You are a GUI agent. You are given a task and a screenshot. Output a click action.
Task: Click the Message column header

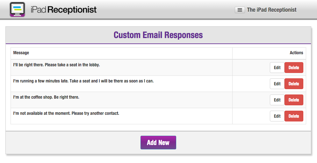coord(21,53)
